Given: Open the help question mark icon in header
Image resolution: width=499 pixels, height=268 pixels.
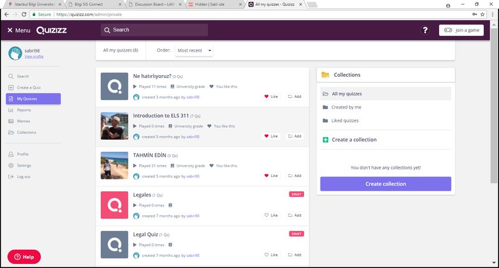Looking at the screenshot, I should click(x=425, y=30).
